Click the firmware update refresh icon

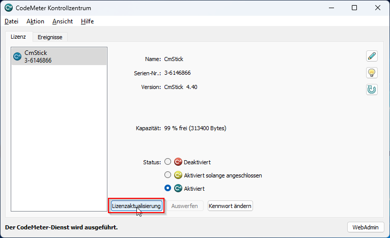click(372, 90)
